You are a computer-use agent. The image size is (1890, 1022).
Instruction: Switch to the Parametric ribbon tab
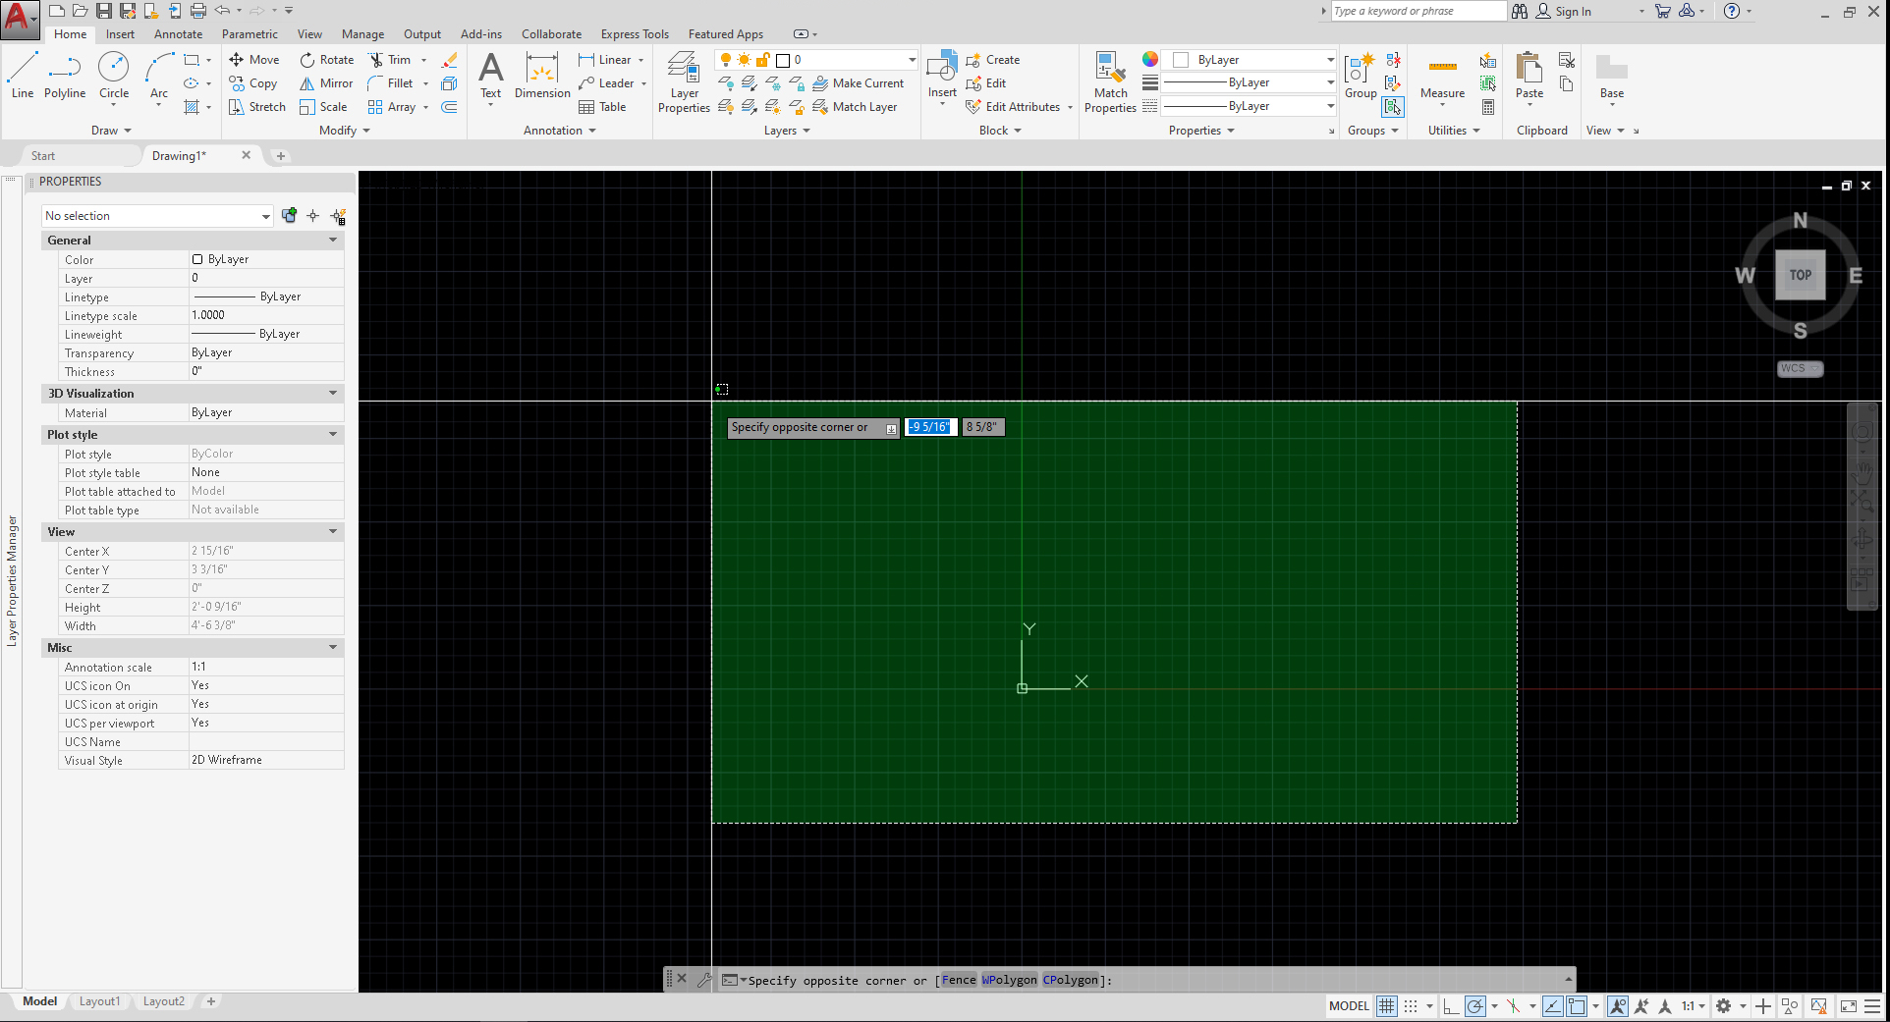(x=250, y=33)
